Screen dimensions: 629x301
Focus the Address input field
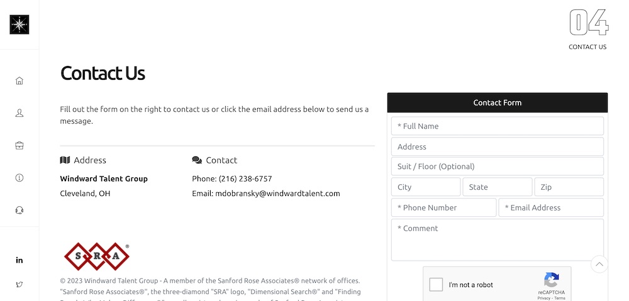[x=498, y=146]
